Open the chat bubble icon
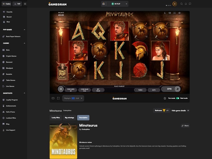This screenshot has height=159, width=212. (190, 4)
